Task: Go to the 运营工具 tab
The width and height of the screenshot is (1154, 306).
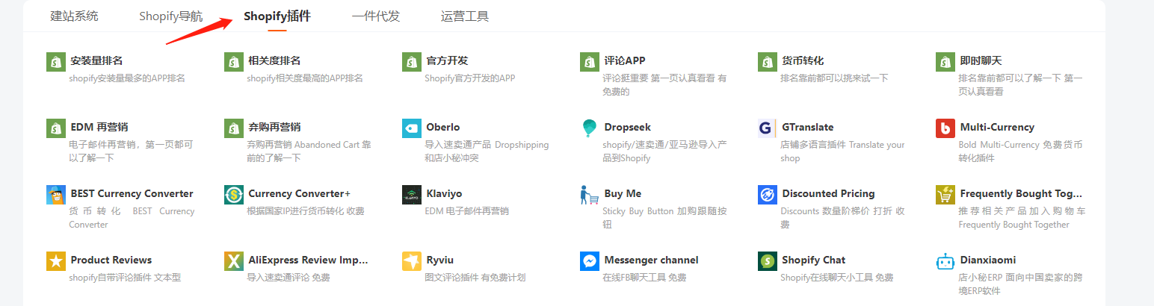Action: click(x=465, y=16)
